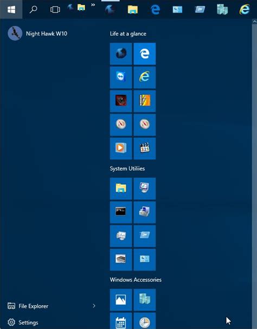Launch Microsoft Edge from the taskbar
Viewport: 257px width, 329px height.
click(155, 9)
